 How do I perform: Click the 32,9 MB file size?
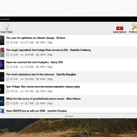click(29, 55)
